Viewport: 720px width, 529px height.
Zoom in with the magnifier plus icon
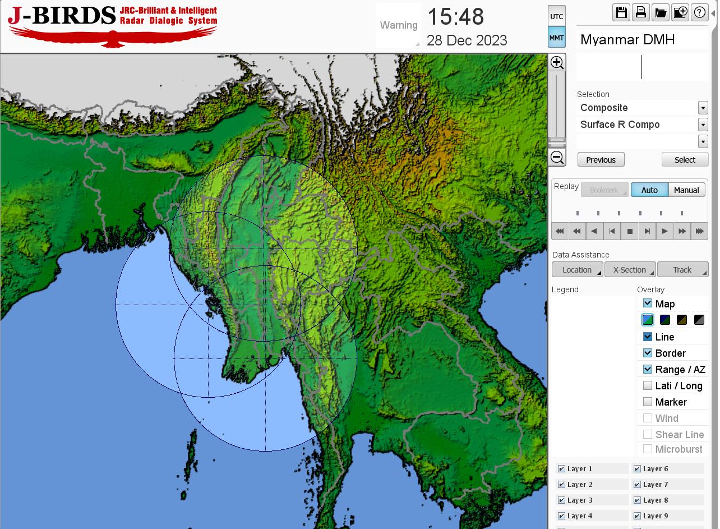click(557, 62)
